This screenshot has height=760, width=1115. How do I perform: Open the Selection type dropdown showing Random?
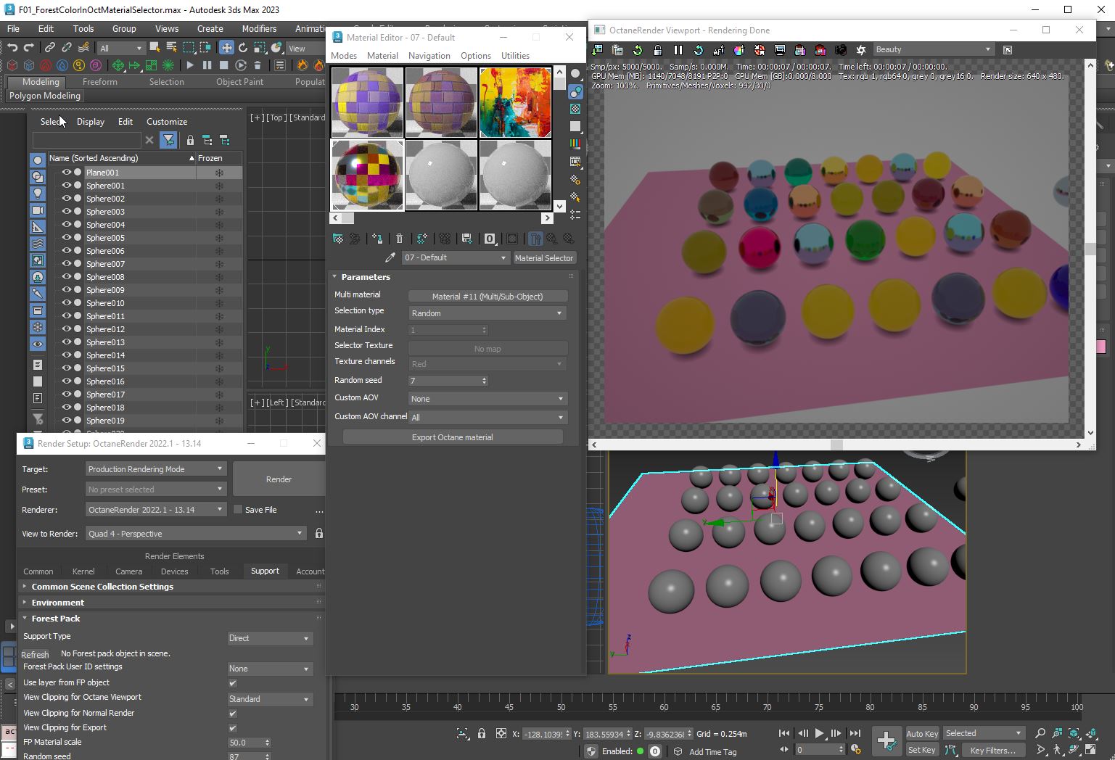click(487, 313)
